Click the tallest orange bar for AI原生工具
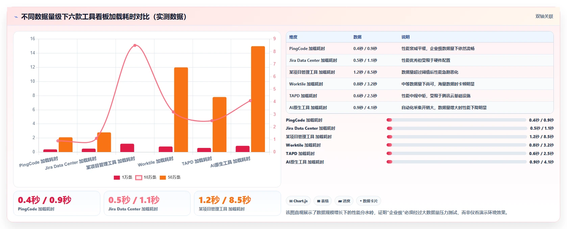The height and width of the screenshot is (229, 567). tap(258, 99)
